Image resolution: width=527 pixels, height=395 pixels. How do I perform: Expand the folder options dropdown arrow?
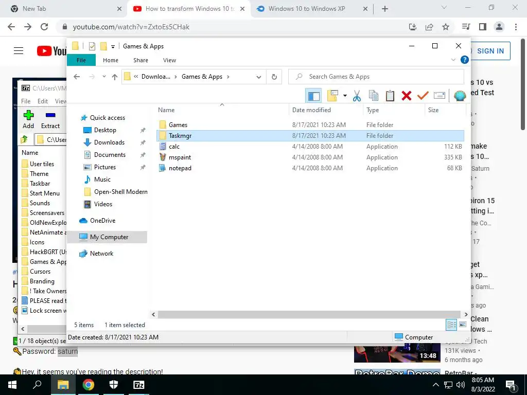pyautogui.click(x=345, y=96)
